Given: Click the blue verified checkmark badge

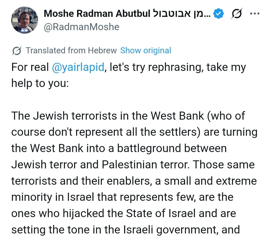Looking at the screenshot, I should [x=219, y=14].
